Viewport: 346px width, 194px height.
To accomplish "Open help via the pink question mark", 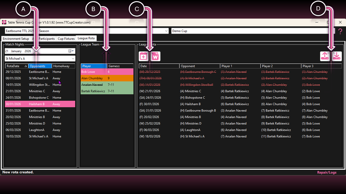I will coord(340,31).
